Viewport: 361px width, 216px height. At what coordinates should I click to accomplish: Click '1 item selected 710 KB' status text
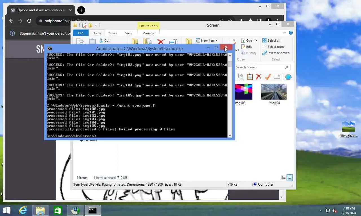(x=110, y=178)
